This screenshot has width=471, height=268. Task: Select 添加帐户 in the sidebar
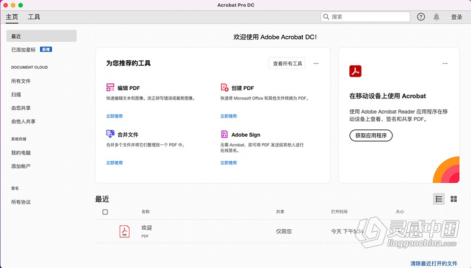click(21, 166)
